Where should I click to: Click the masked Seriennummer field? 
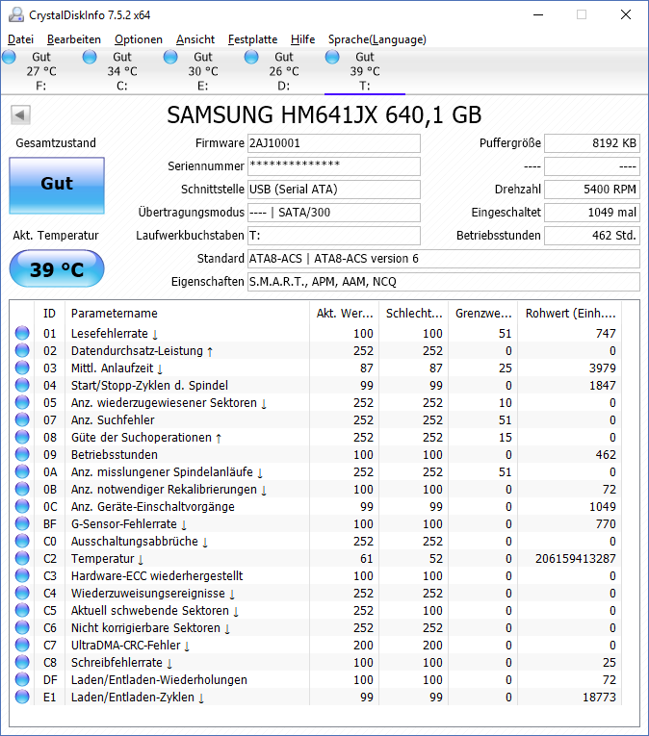334,166
